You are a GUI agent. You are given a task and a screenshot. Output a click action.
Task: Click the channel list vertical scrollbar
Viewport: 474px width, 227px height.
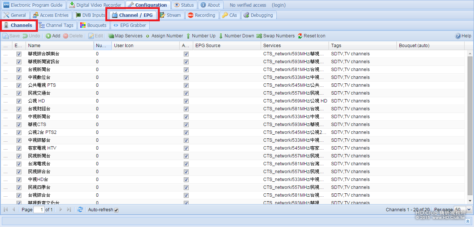[470, 125]
